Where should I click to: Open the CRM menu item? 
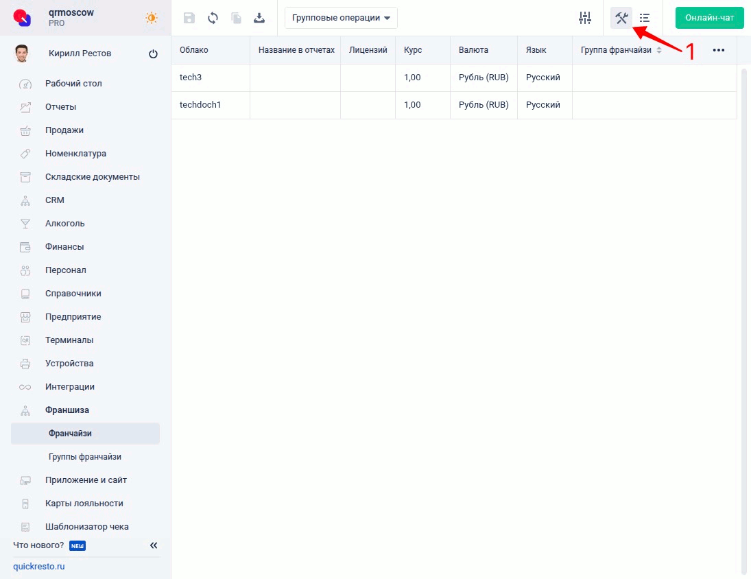point(55,200)
